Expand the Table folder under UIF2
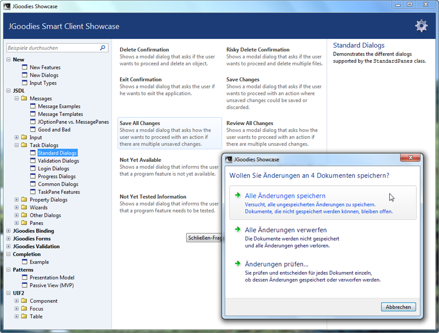 tap(16, 316)
